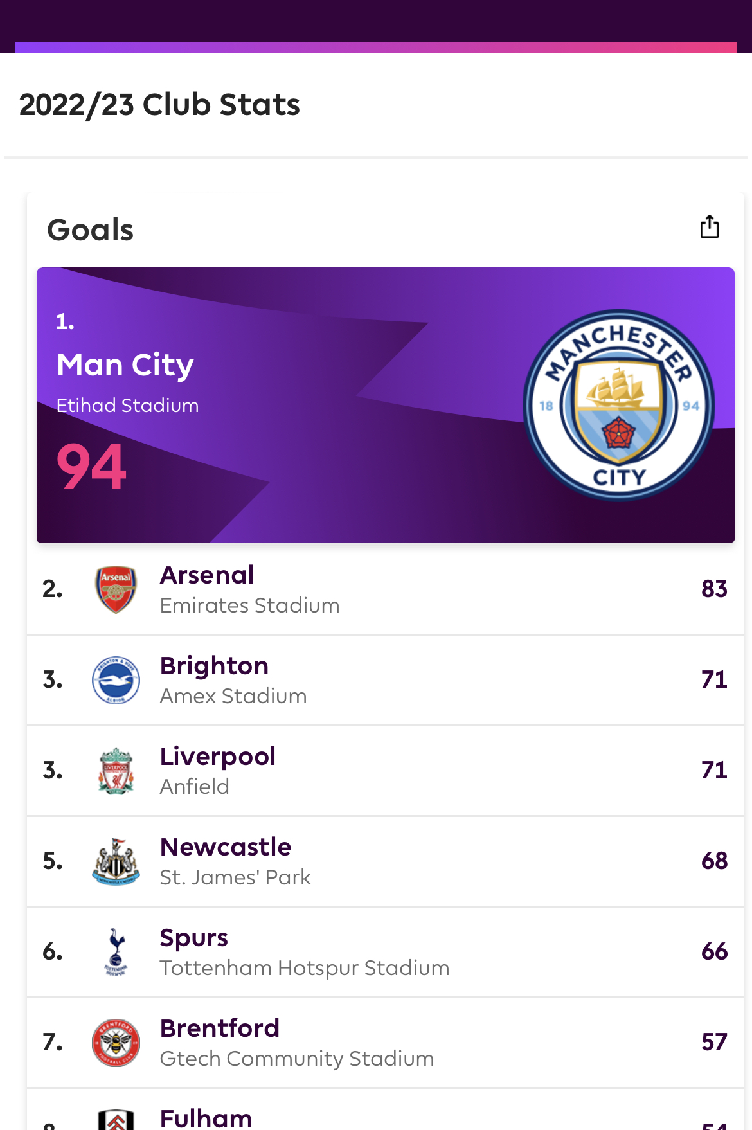The height and width of the screenshot is (1130, 752).
Task: Click the Fulham team name
Action: tap(206, 1118)
